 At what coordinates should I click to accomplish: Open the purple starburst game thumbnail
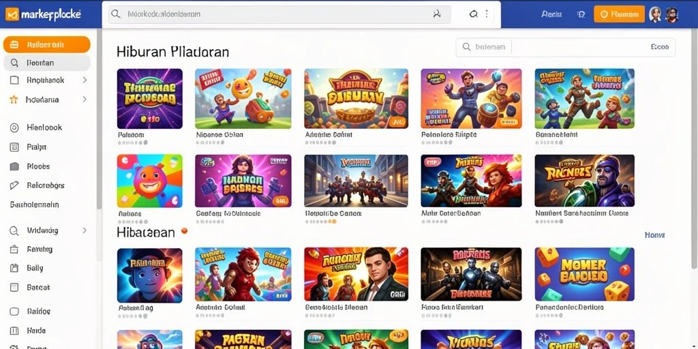coord(149,99)
